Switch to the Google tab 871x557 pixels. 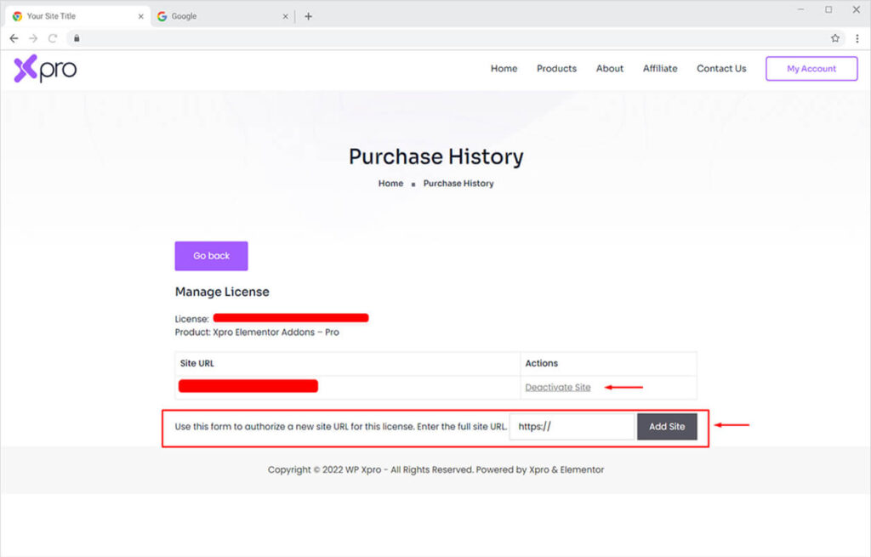click(x=213, y=16)
